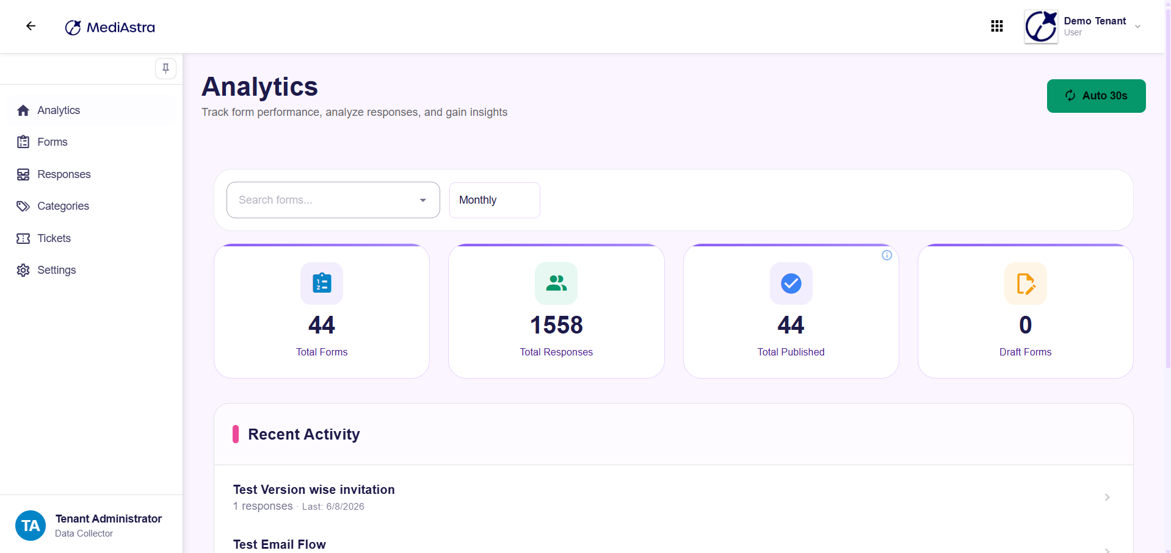This screenshot has height=553, width=1171.
Task: Select Analytics in the sidebar menu
Action: click(x=92, y=110)
